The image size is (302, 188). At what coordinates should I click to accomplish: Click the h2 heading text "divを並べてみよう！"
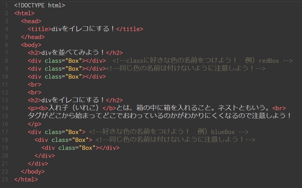click(73, 53)
